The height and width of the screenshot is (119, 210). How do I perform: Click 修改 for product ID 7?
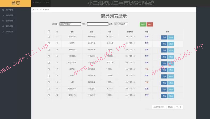click(171, 70)
